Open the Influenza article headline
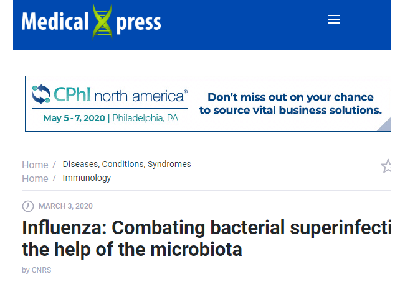 click(x=207, y=239)
